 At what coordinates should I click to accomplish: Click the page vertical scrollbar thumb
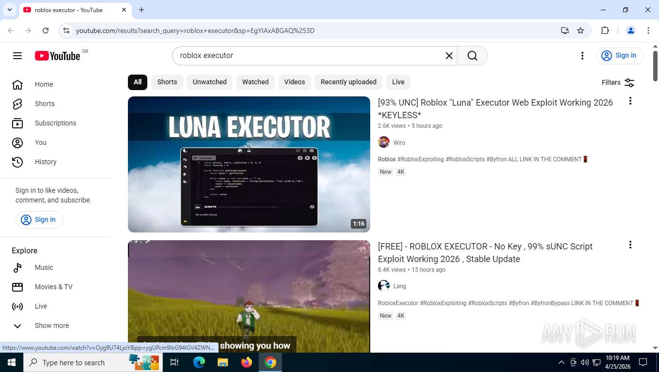(x=655, y=65)
